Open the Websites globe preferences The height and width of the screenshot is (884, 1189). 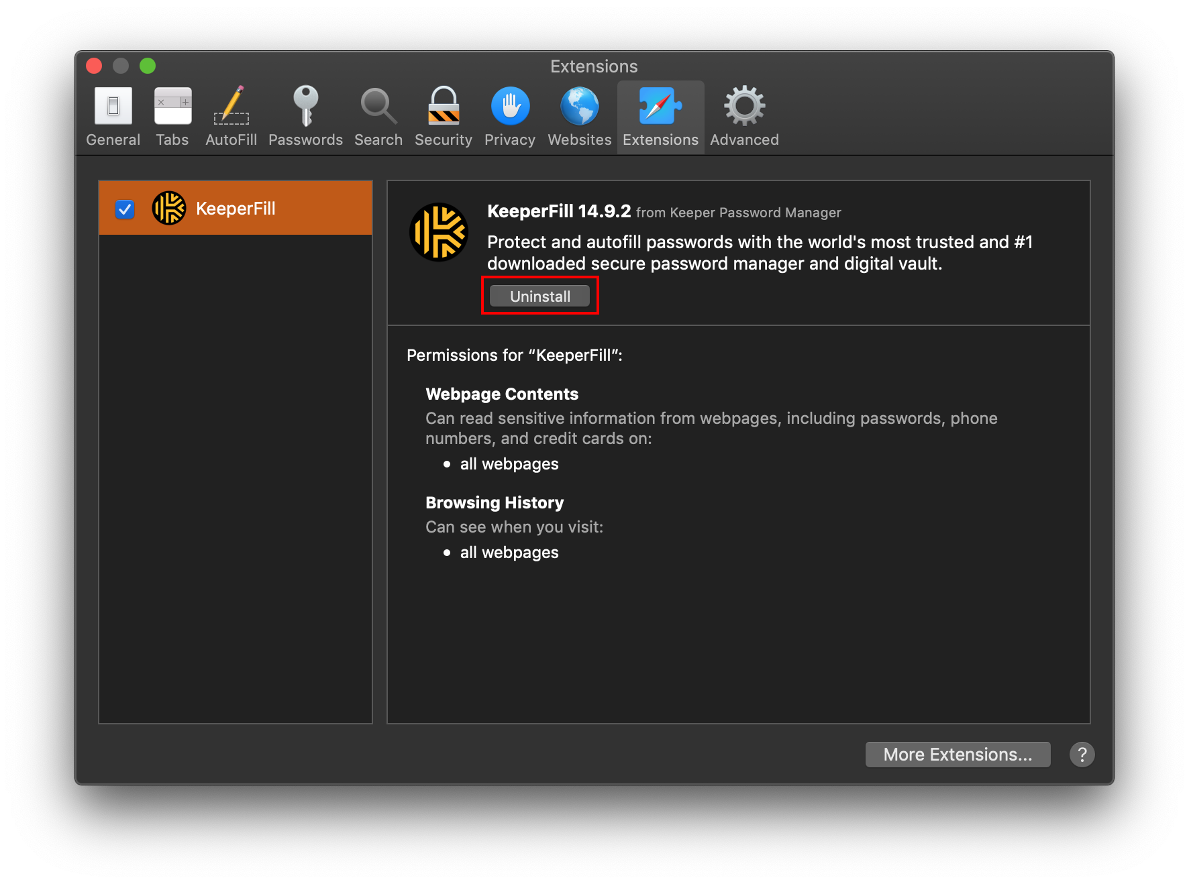click(x=580, y=107)
